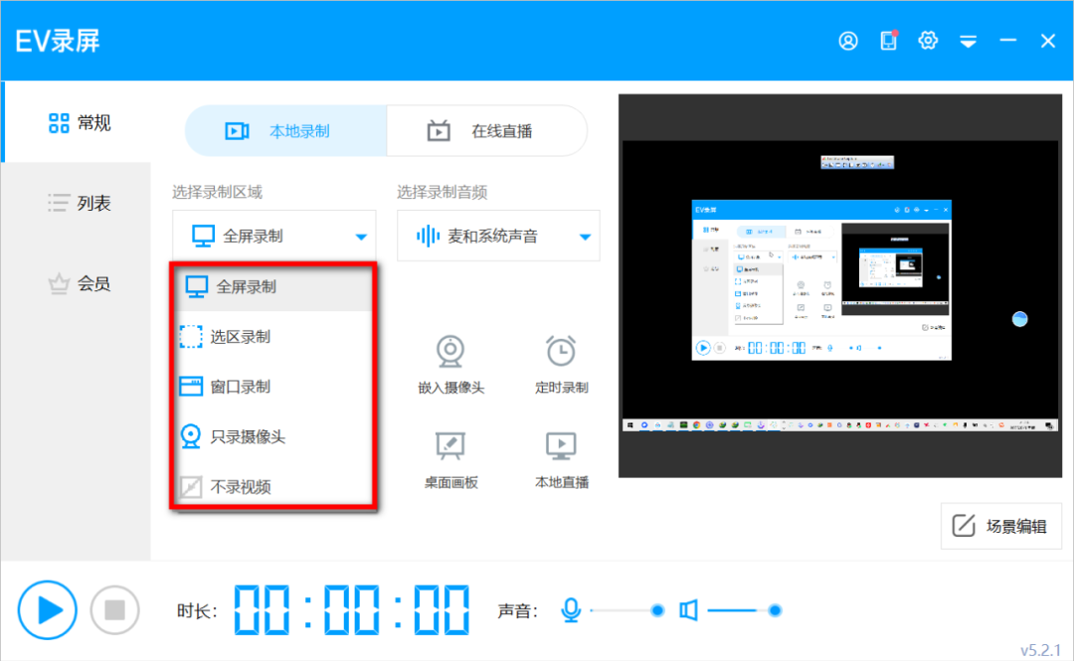Start recording with the play button
1074x661 pixels.
click(x=47, y=609)
